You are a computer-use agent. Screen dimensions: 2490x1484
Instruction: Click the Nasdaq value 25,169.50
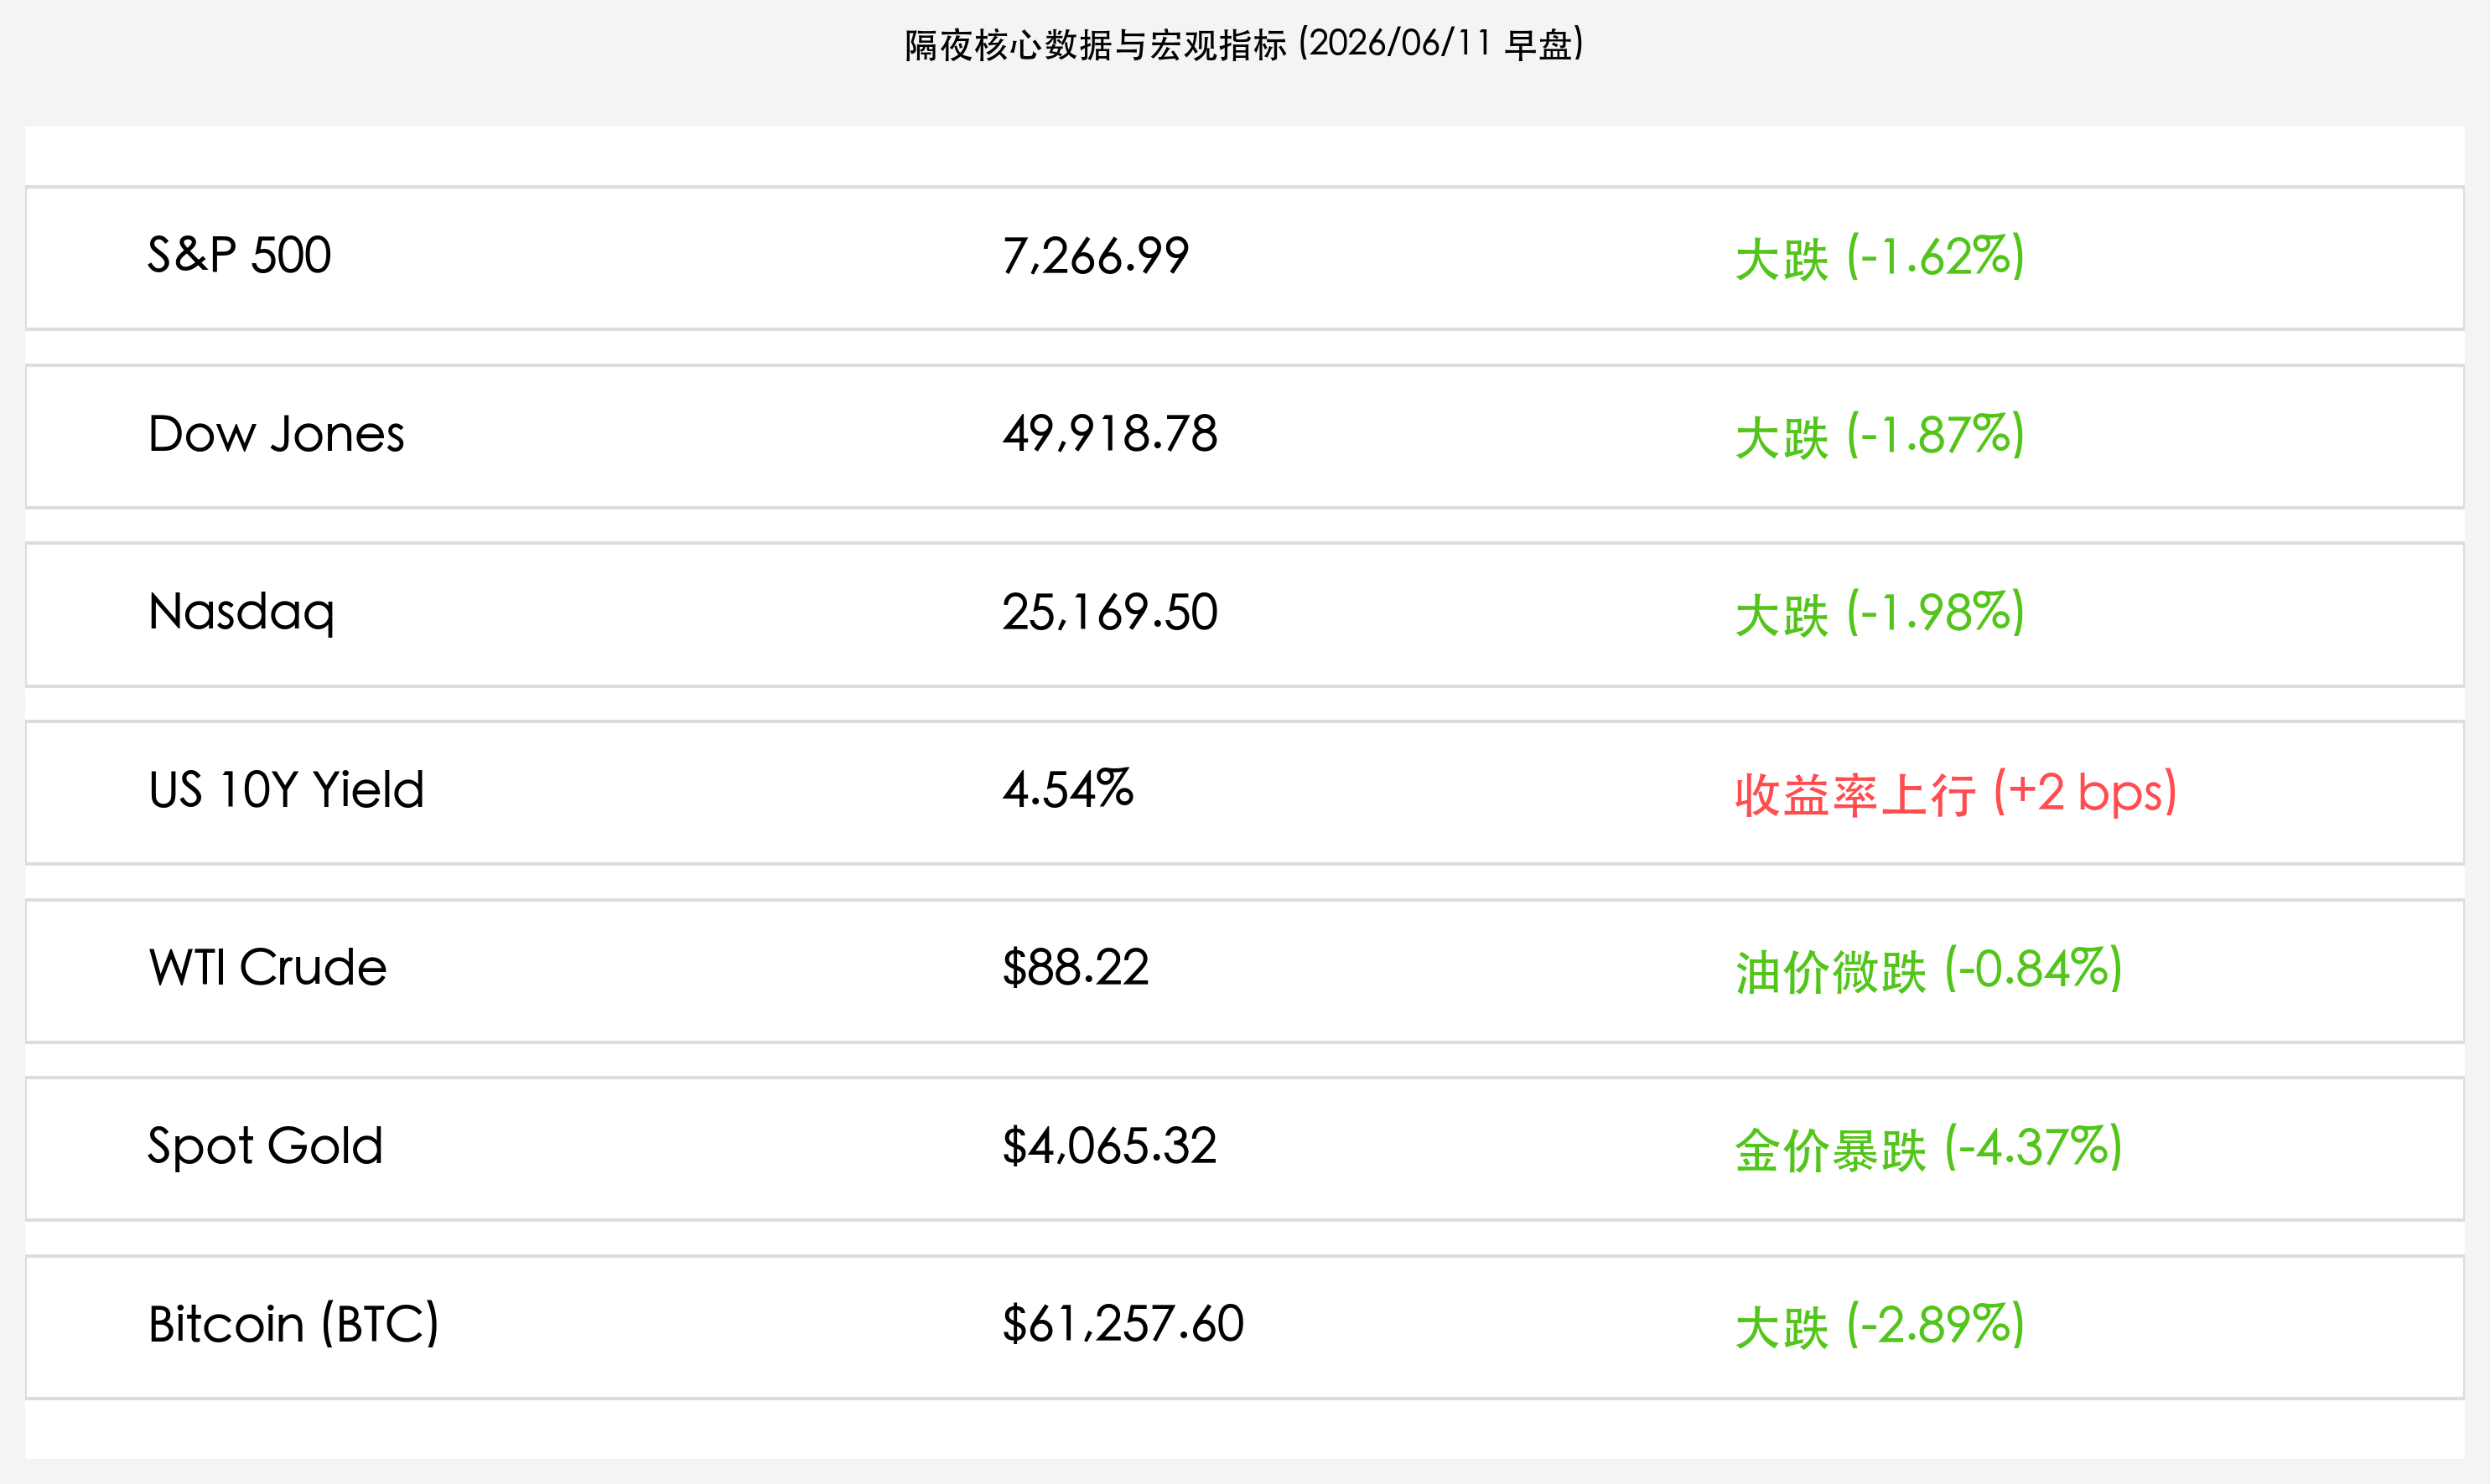[1111, 612]
